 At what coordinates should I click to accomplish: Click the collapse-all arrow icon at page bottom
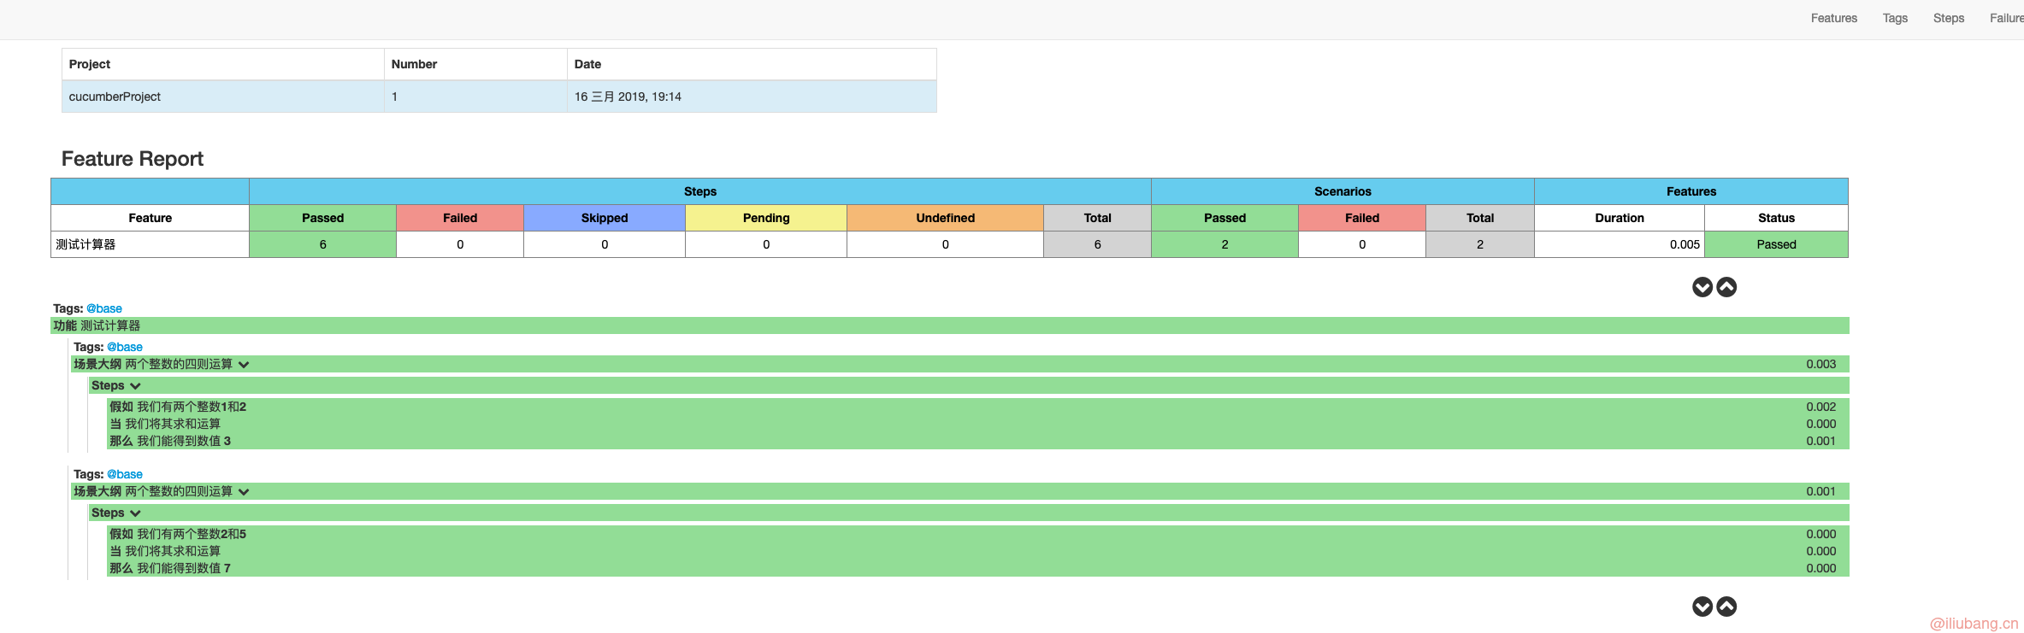coord(1726,607)
